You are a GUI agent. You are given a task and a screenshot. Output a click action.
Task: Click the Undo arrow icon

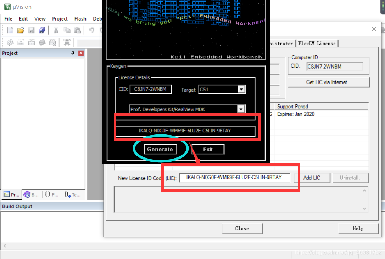tap(91, 30)
